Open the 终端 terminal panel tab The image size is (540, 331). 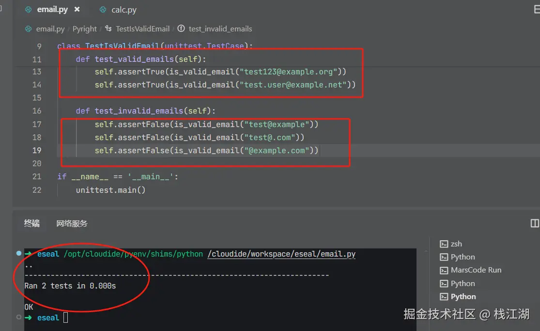(31, 223)
